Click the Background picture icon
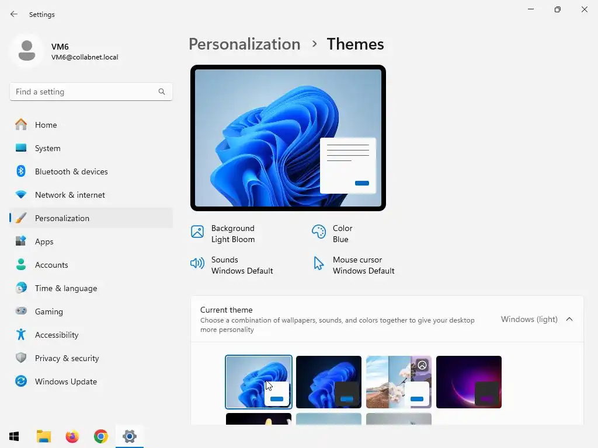Image resolution: width=598 pixels, height=448 pixels. tap(197, 231)
